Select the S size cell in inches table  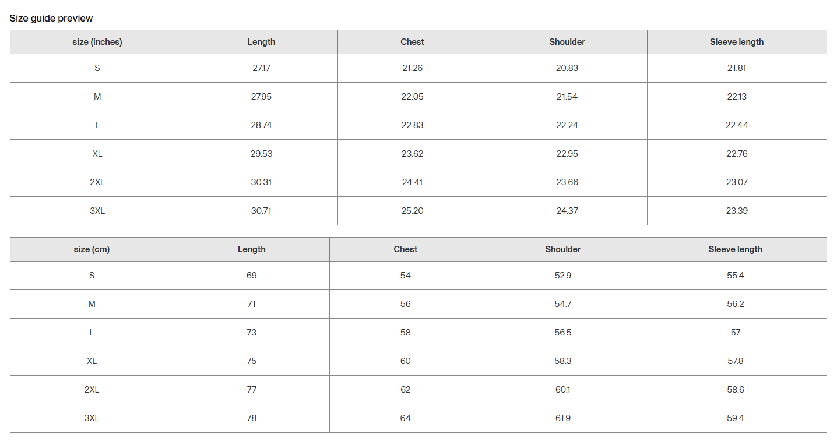pos(97,68)
